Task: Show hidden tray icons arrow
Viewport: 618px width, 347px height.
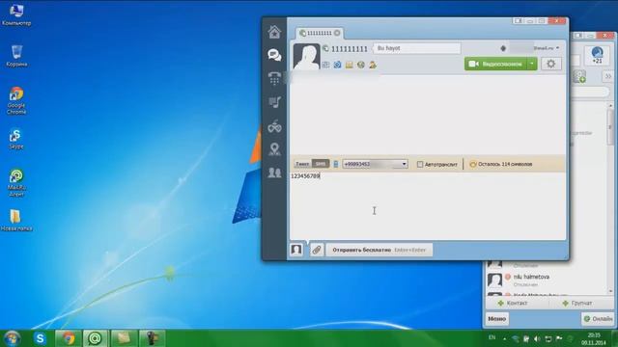Action: [504, 338]
